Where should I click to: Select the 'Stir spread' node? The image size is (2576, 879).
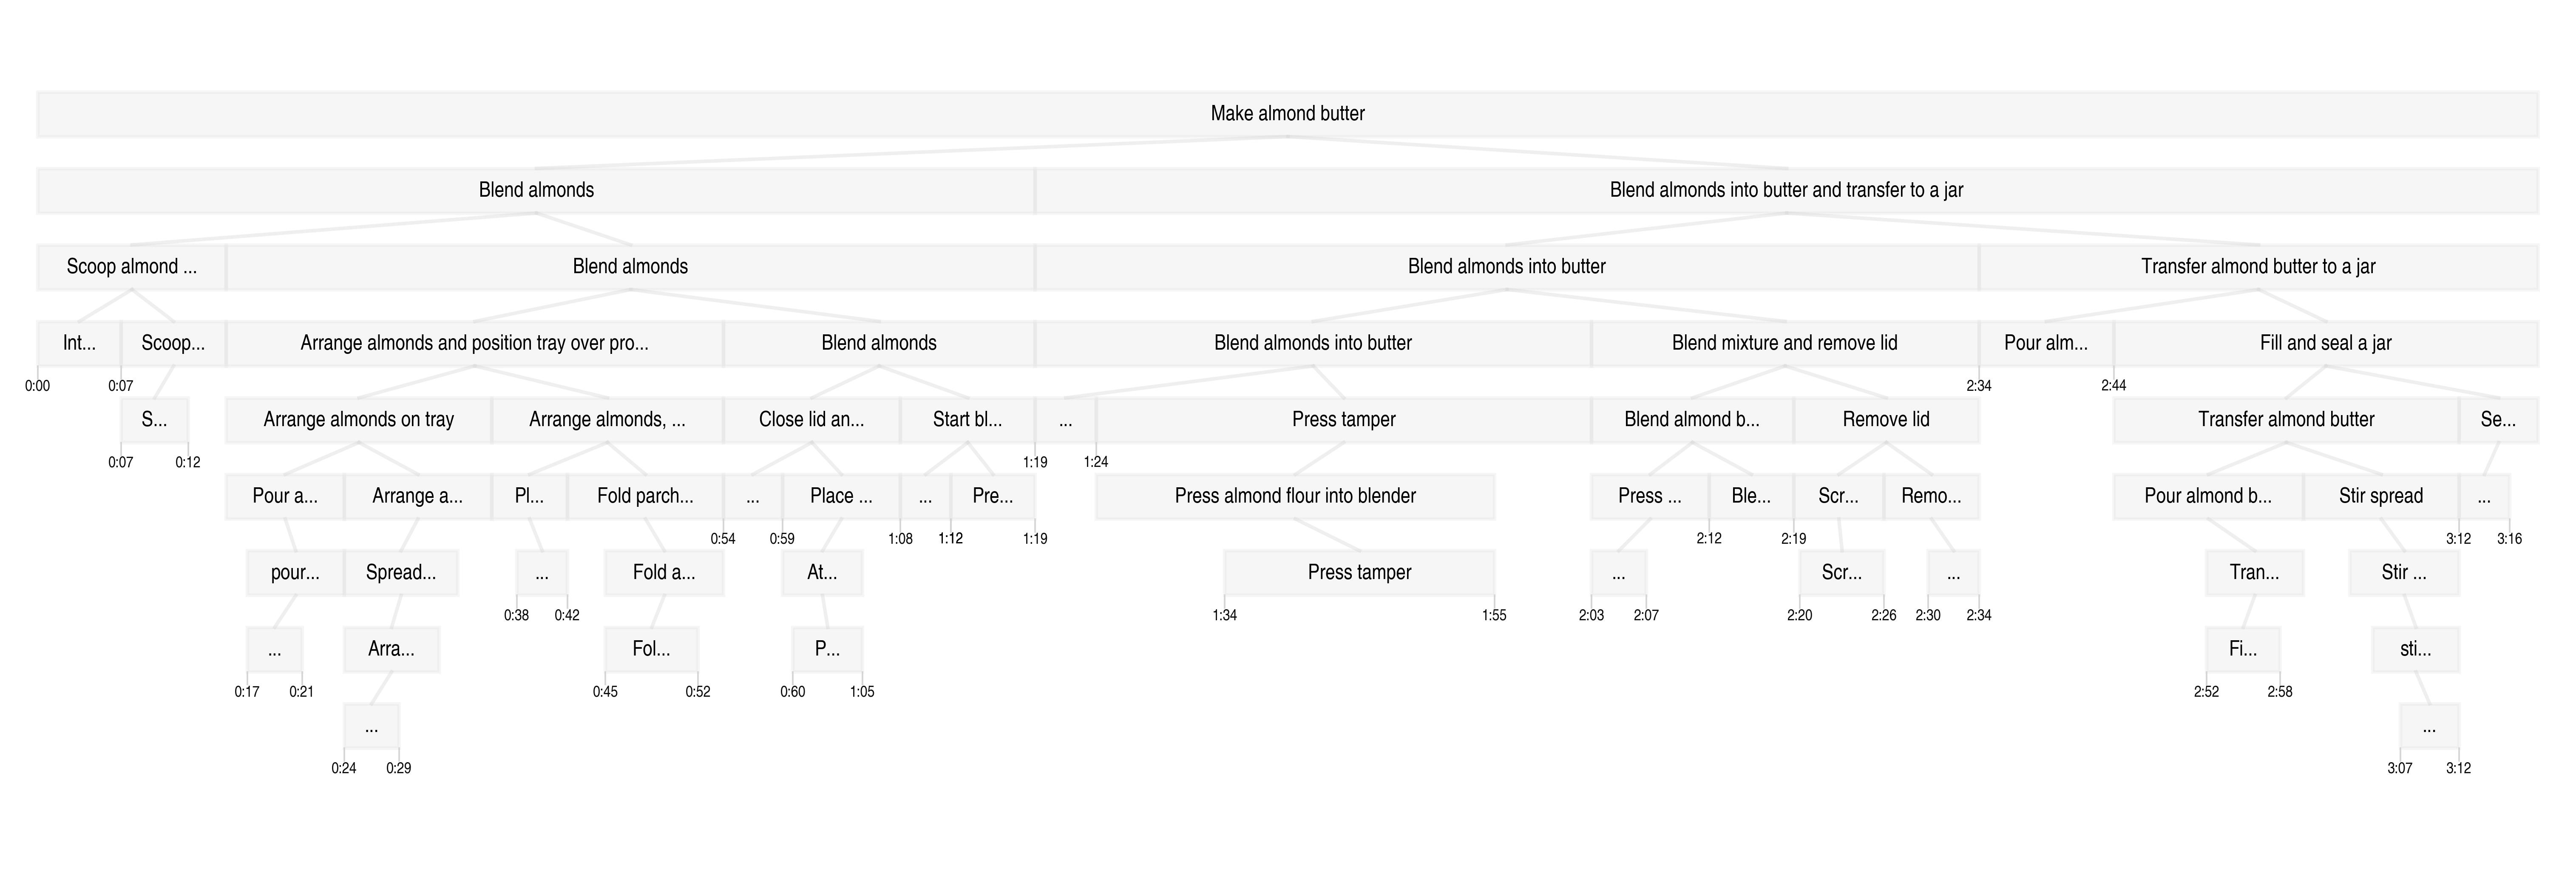2380,496
